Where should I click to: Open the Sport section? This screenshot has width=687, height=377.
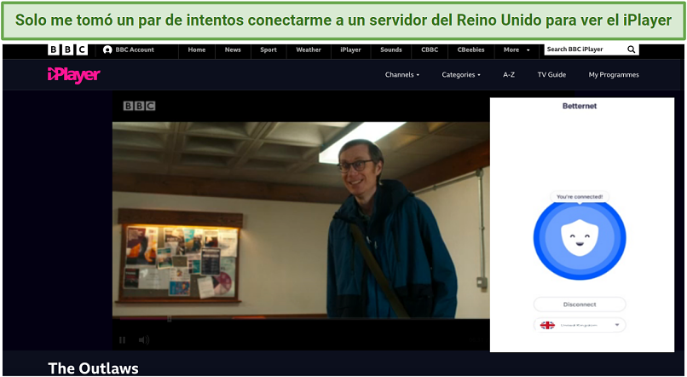268,50
